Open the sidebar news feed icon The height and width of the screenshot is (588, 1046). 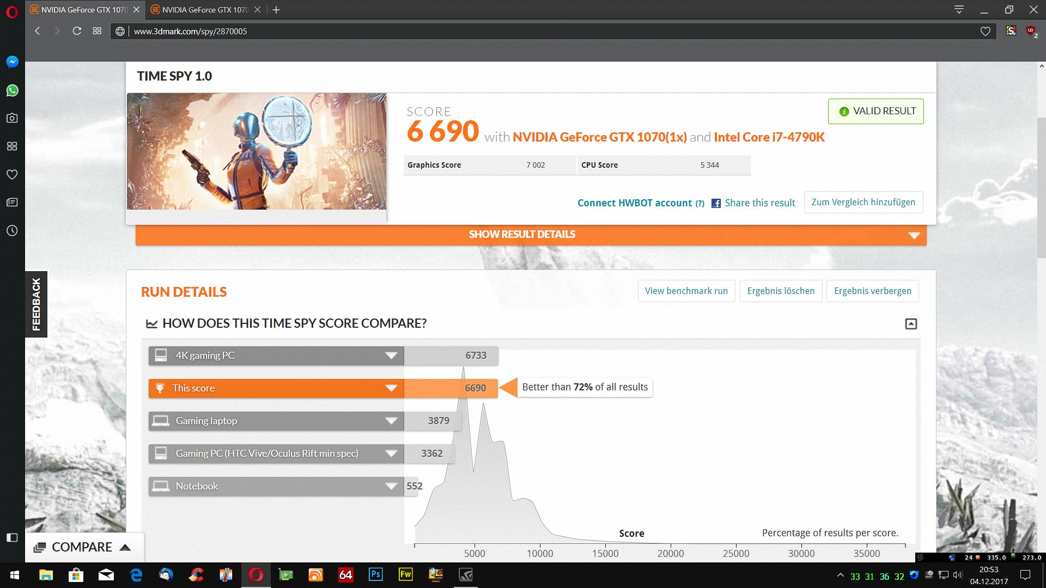[x=12, y=203]
